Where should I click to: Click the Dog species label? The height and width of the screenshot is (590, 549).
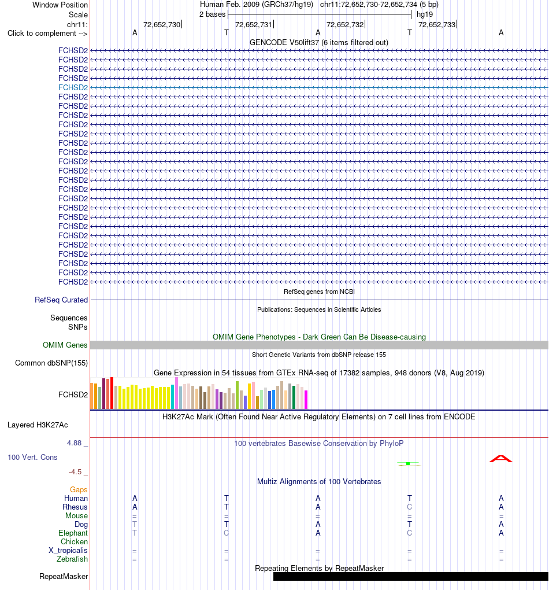[81, 524]
